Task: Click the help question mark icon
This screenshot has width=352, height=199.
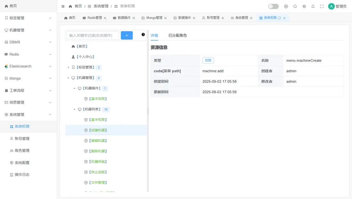Action: tap(143, 35)
